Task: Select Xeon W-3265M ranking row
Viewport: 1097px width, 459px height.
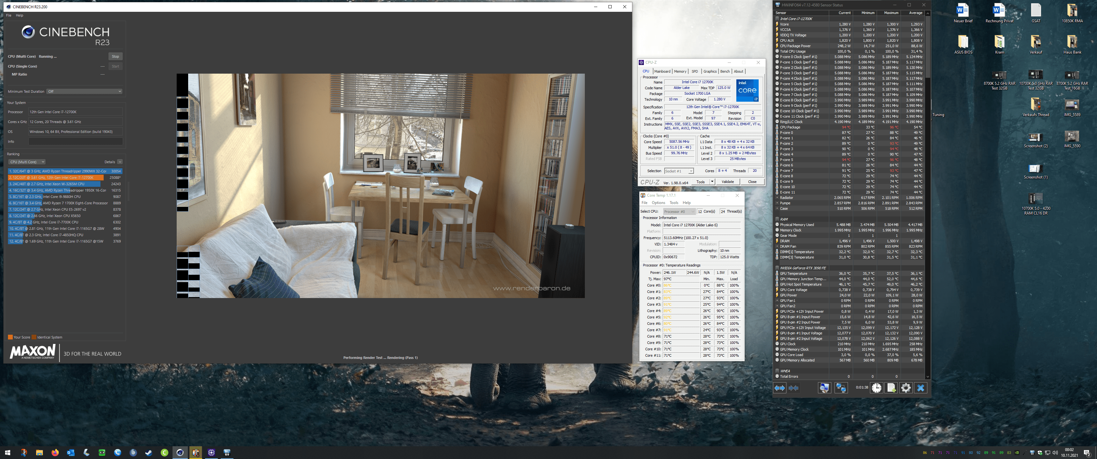Action: [x=65, y=184]
